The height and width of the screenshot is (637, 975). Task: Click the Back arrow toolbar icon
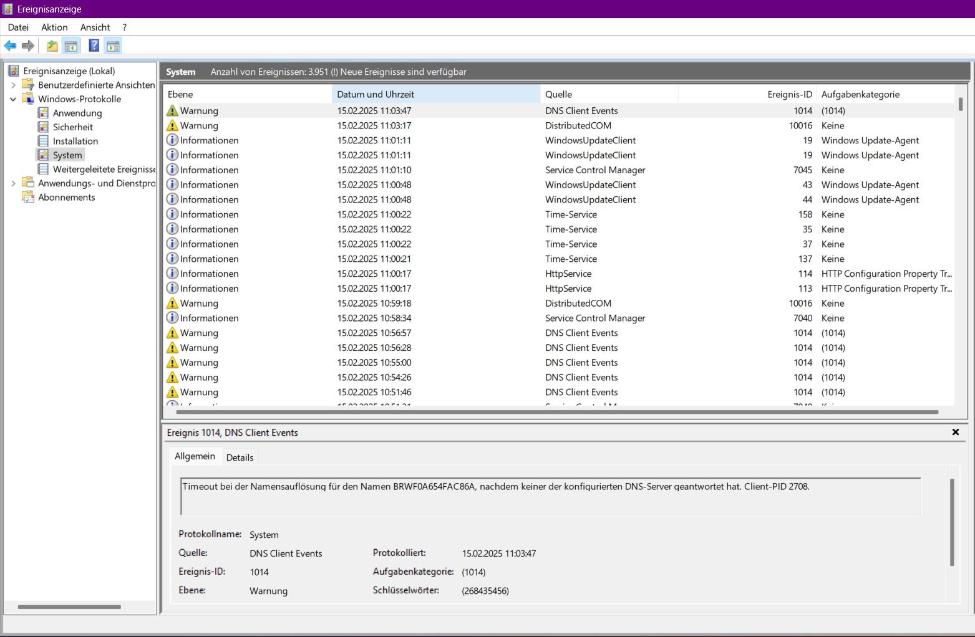coord(11,45)
